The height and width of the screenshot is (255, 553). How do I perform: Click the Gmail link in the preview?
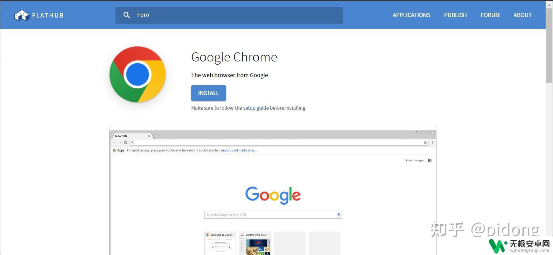pyautogui.click(x=408, y=161)
